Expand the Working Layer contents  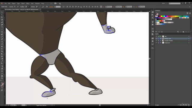click(161, 39)
